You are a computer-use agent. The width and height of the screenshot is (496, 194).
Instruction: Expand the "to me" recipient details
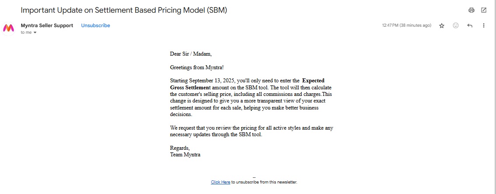[35, 32]
